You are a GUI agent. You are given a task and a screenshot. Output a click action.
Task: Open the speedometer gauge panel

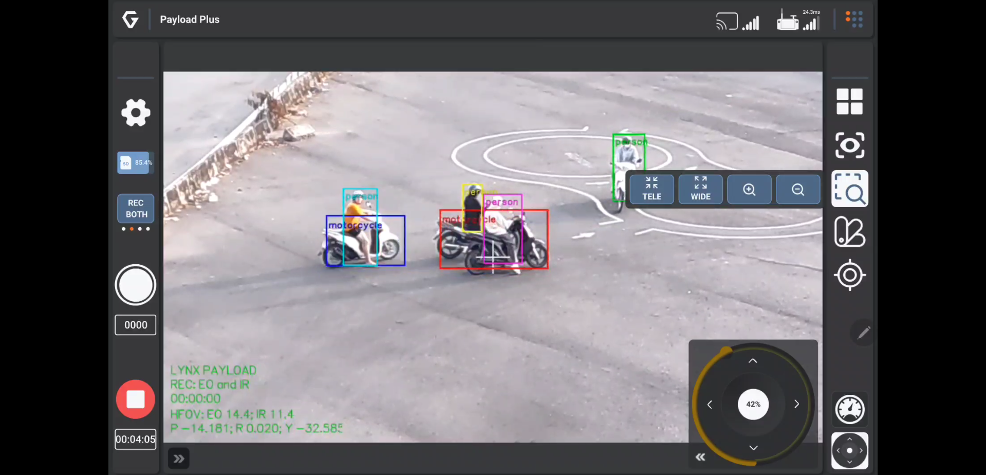point(849,409)
